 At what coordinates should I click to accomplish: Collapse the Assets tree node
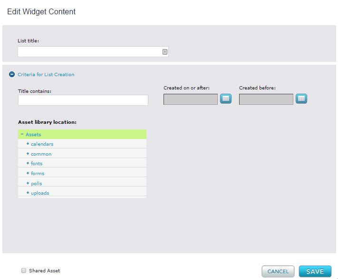coord(22,134)
